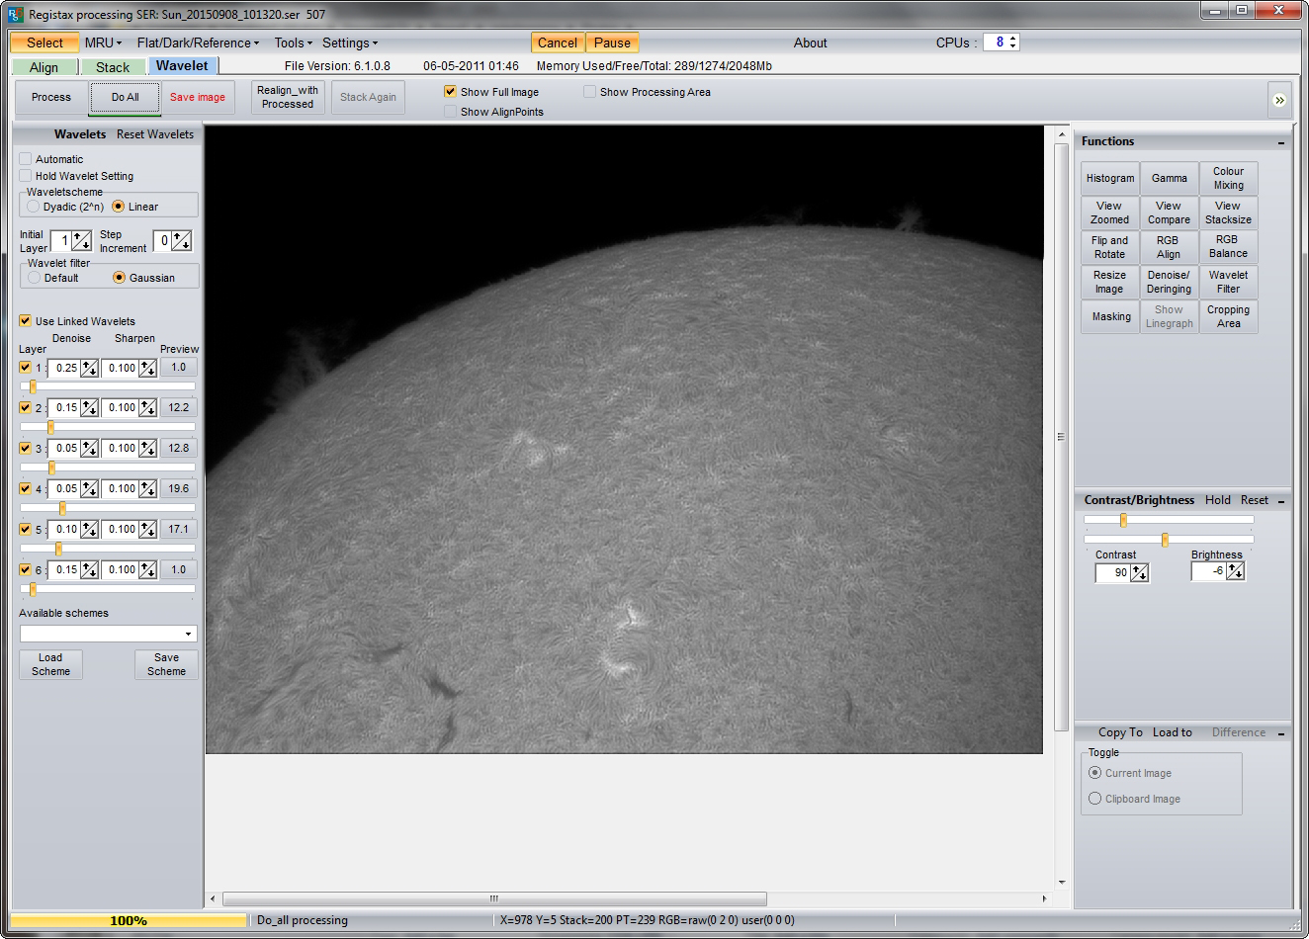1309x939 pixels.
Task: Open Denoise/Deringing function
Action: 1170,282
